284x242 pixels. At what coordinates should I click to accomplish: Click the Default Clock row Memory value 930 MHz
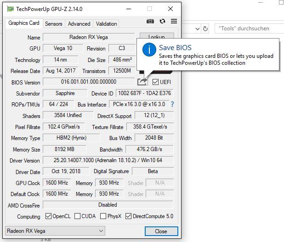tap(109, 194)
